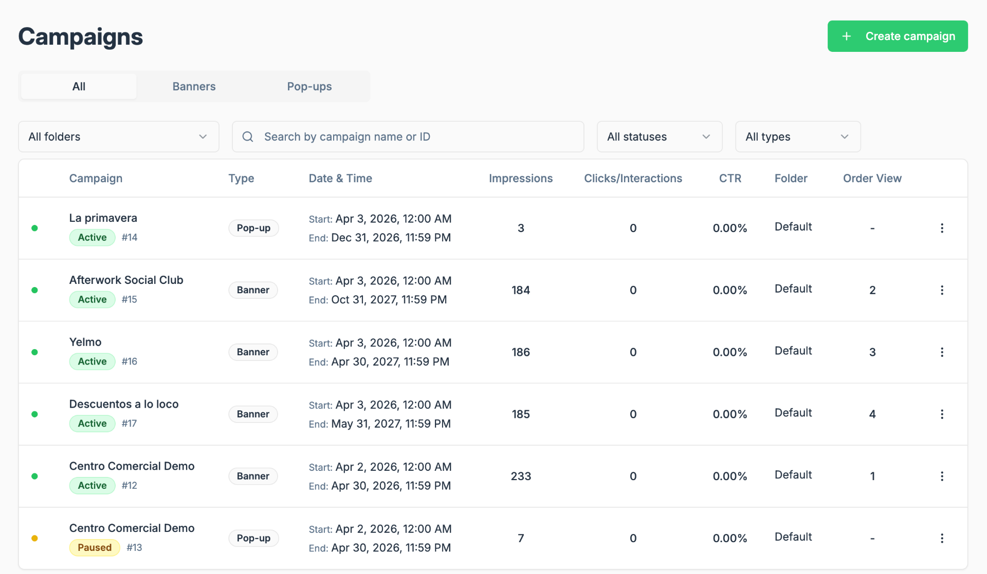987x574 pixels.
Task: Open the three-dot menu for Afterwork Social Club
Action: tap(942, 290)
